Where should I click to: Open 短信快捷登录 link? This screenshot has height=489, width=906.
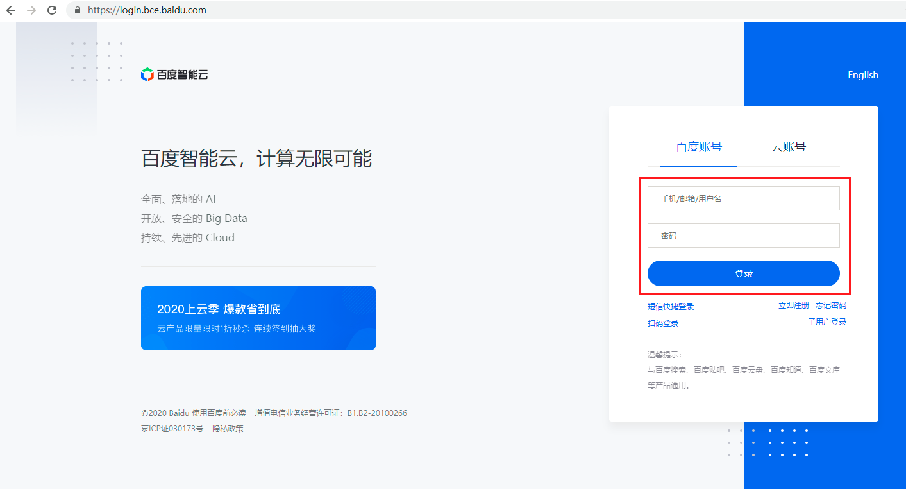671,307
